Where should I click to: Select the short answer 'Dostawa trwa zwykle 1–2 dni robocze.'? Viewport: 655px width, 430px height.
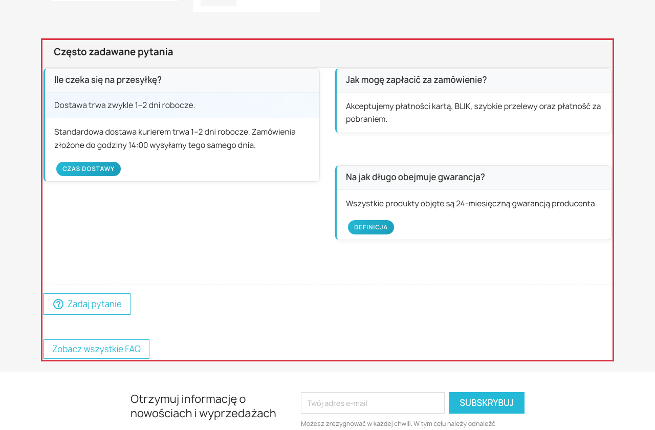pos(125,105)
